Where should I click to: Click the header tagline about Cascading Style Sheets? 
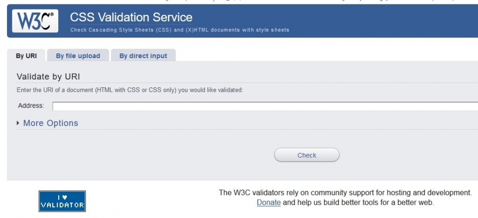179,30
